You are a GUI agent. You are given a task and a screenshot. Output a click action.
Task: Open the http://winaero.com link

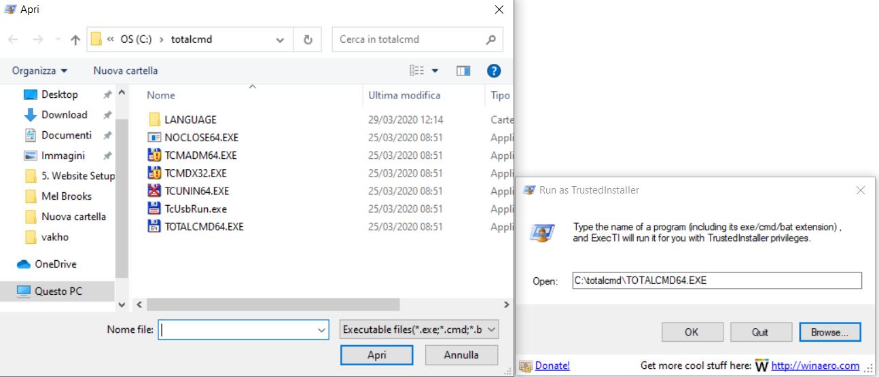coord(815,365)
